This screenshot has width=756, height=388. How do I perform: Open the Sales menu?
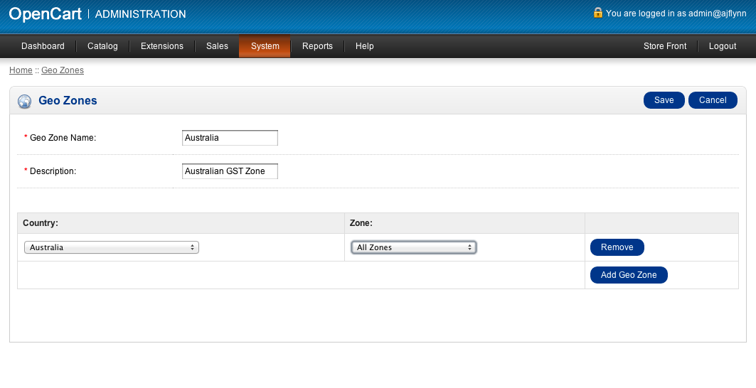[x=217, y=46]
